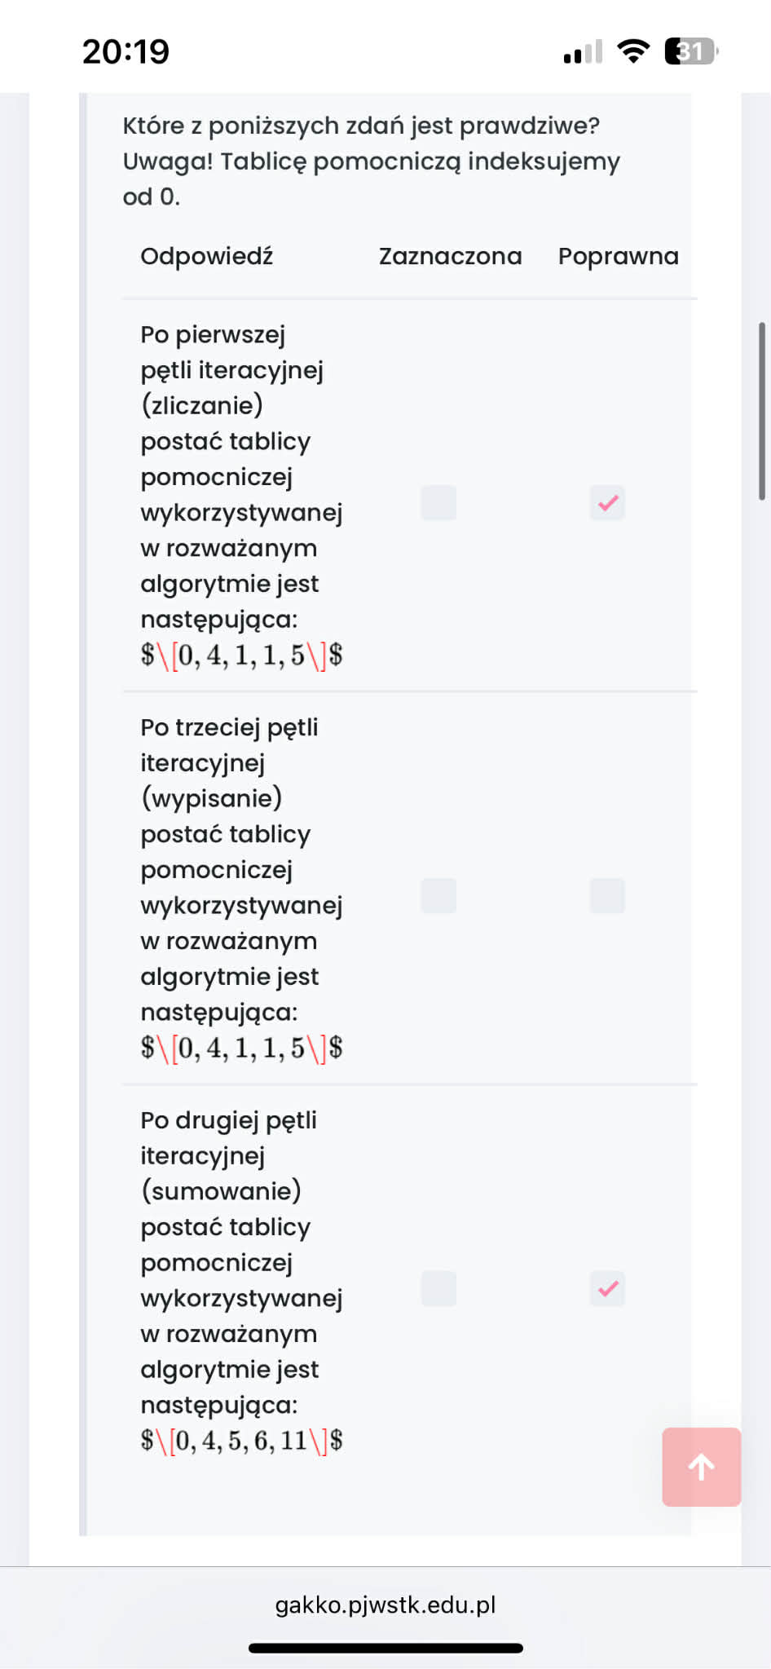Tap the home indicator bar
771x1669 pixels.
tap(385, 1648)
